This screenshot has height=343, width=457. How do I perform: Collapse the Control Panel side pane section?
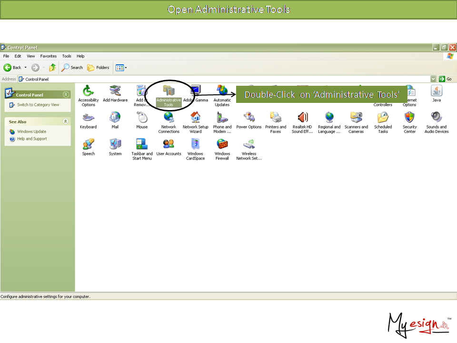[66, 95]
